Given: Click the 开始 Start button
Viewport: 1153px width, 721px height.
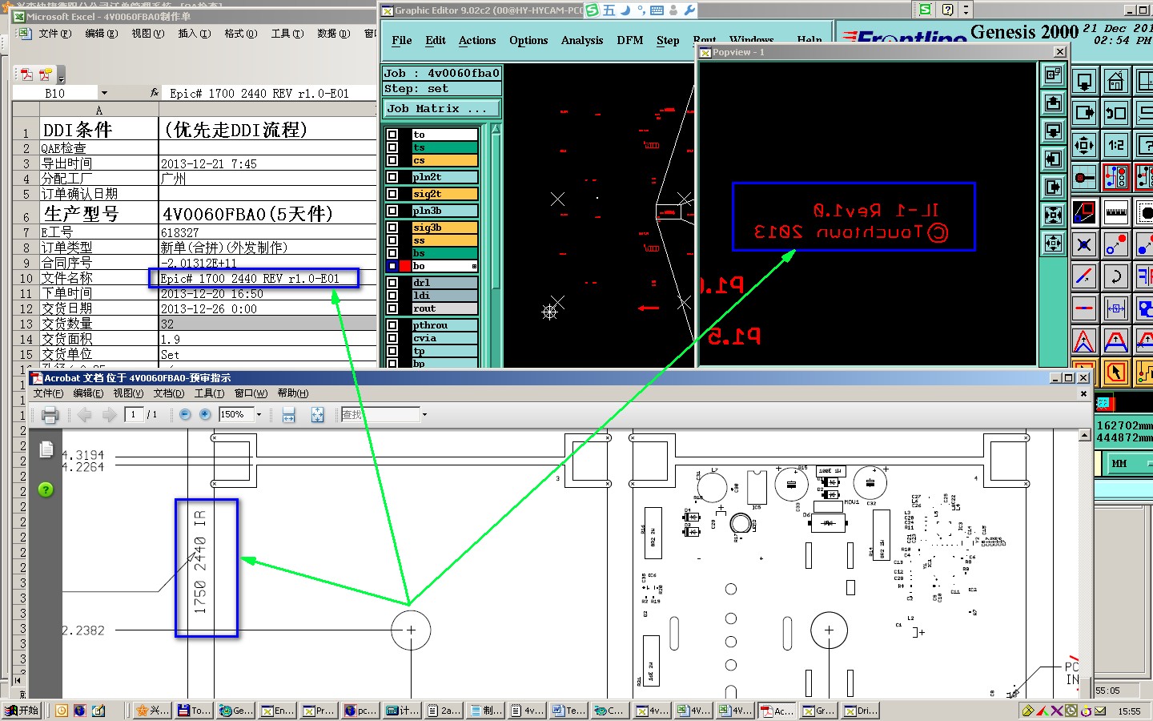Looking at the screenshot, I should [x=22, y=711].
